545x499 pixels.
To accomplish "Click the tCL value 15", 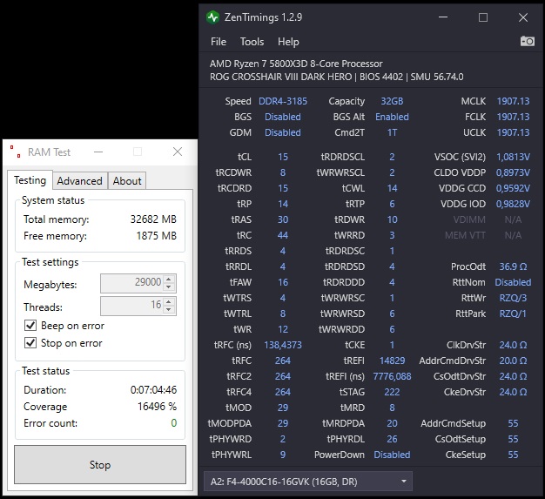I will [283, 157].
